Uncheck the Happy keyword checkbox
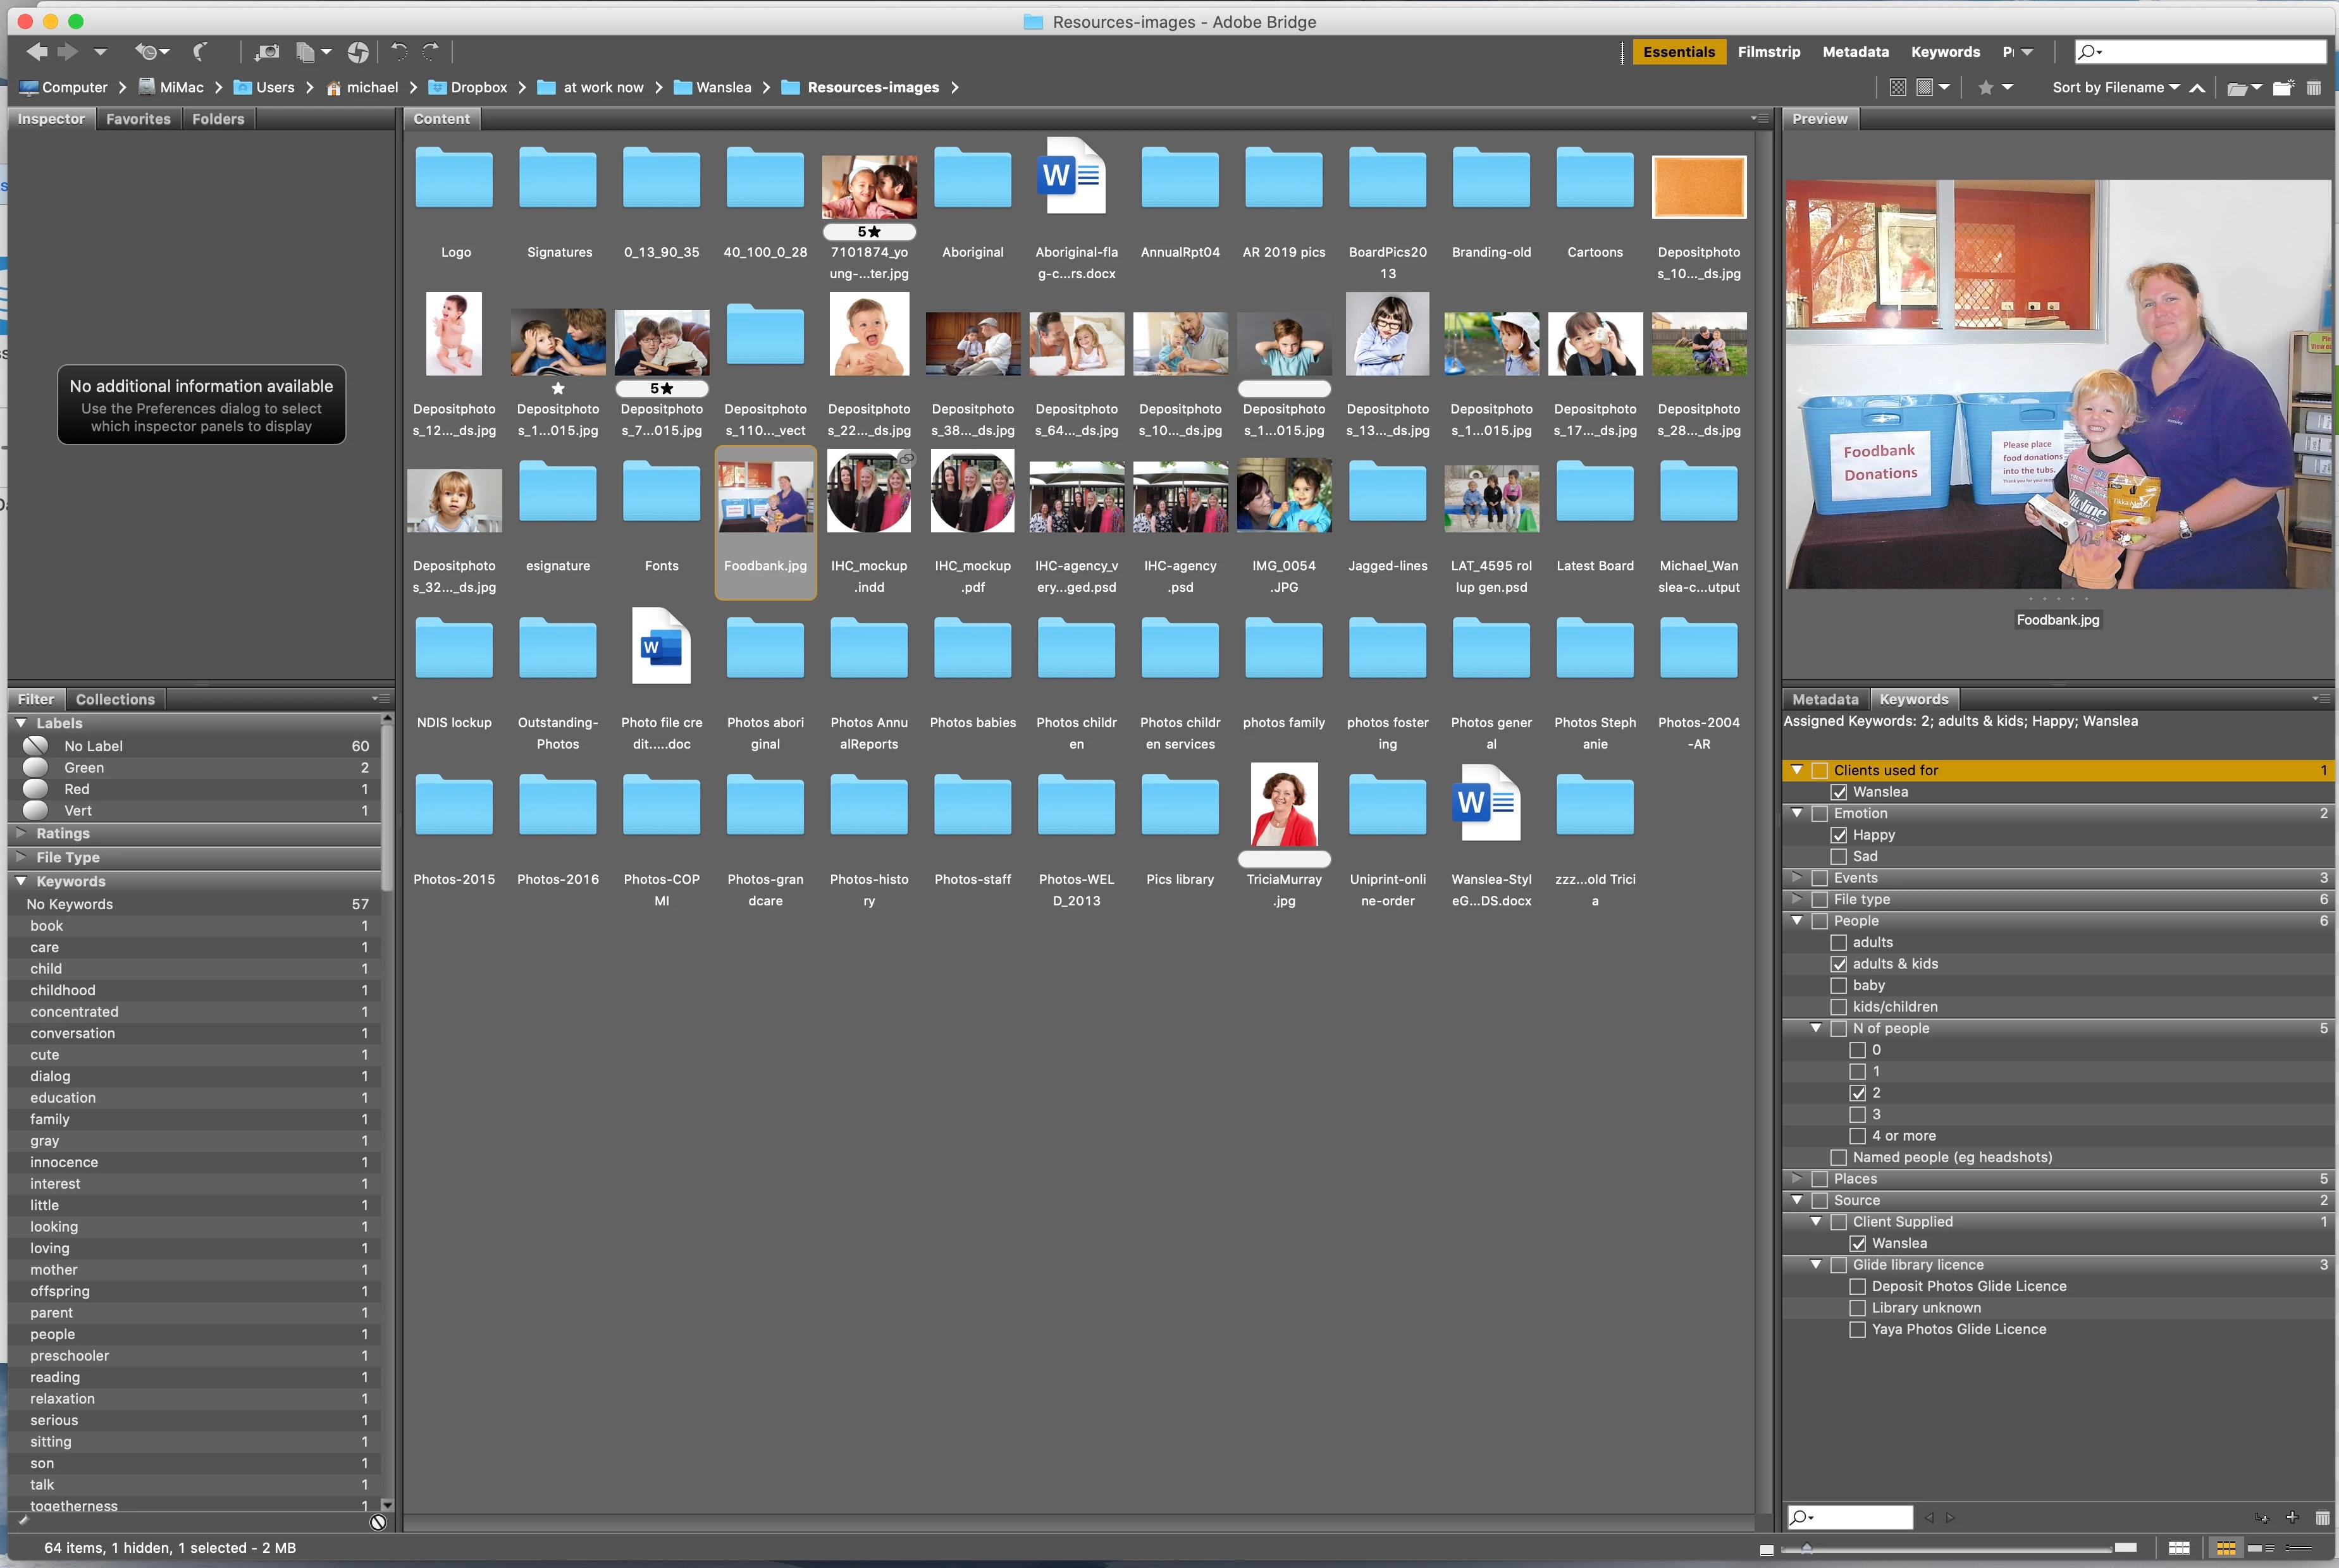 (x=1839, y=835)
